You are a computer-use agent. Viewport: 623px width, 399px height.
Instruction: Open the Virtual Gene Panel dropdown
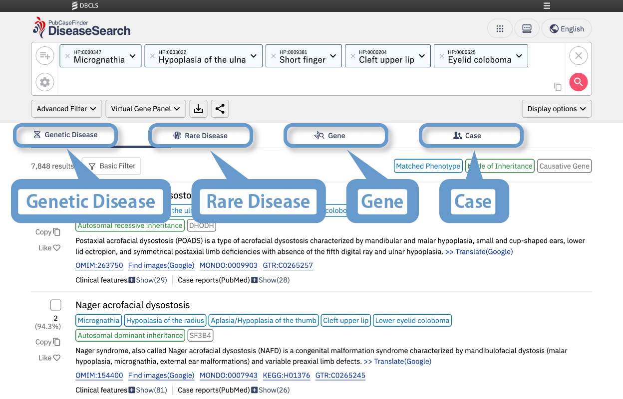[x=146, y=109]
